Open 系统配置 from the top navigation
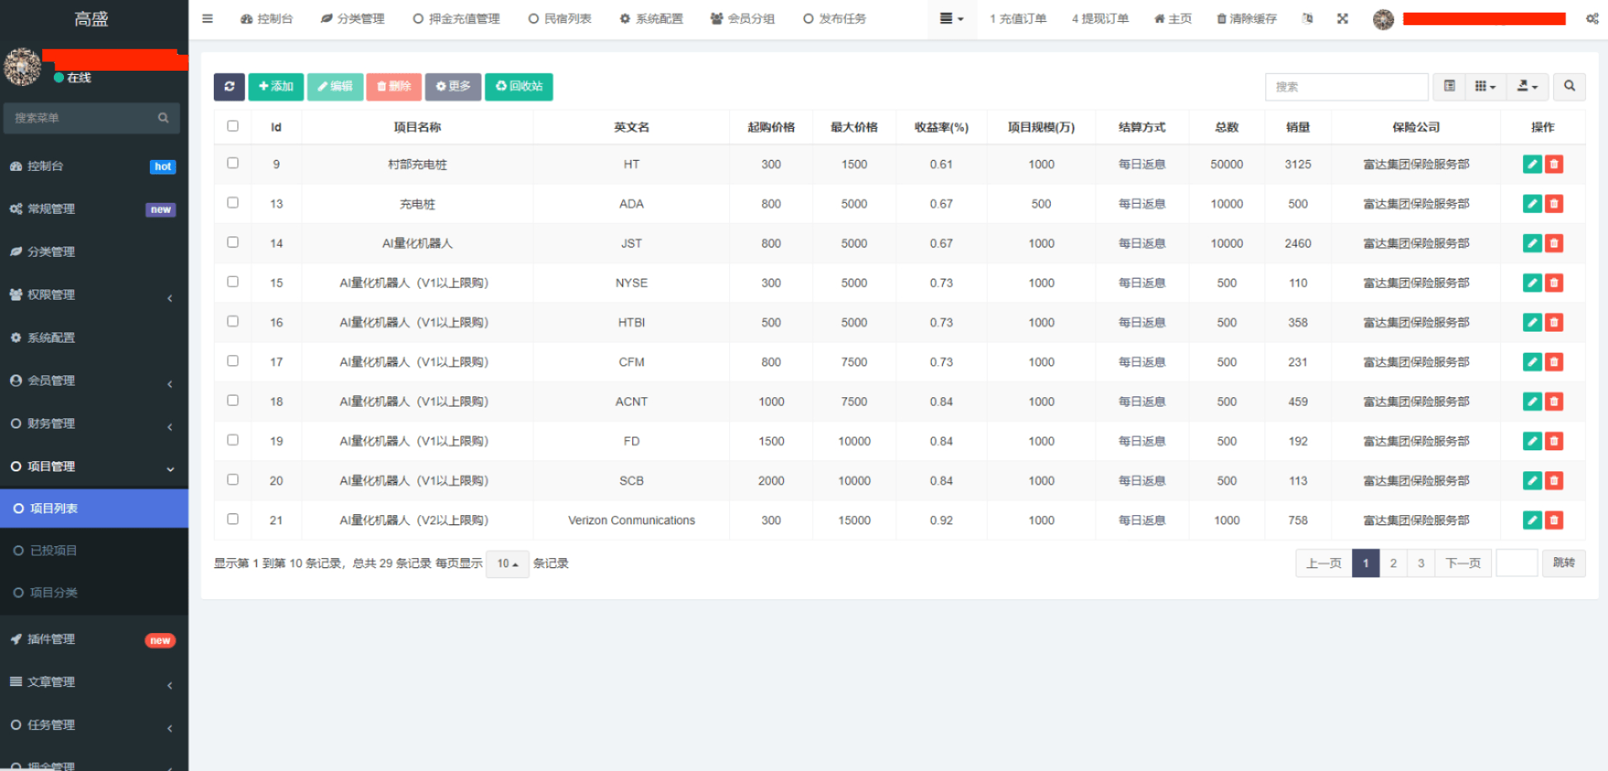Image resolution: width=1608 pixels, height=771 pixels. (x=651, y=19)
